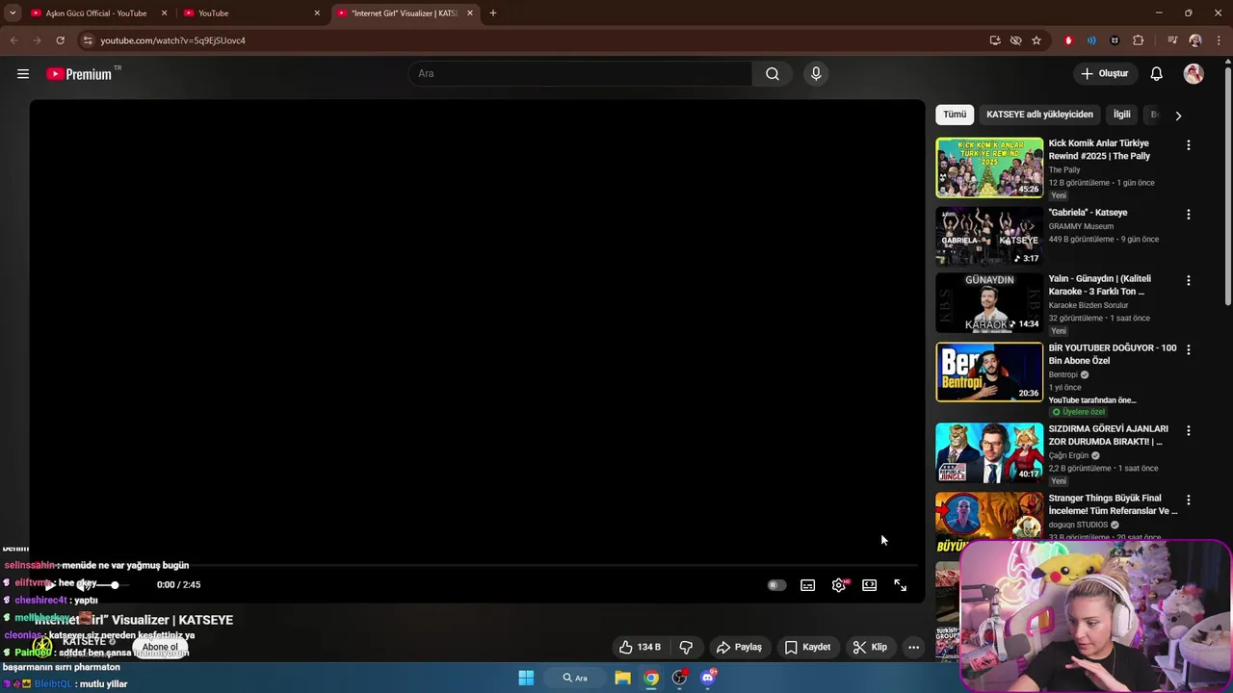Dislike the video
The width and height of the screenshot is (1233, 693).
pyautogui.click(x=687, y=647)
